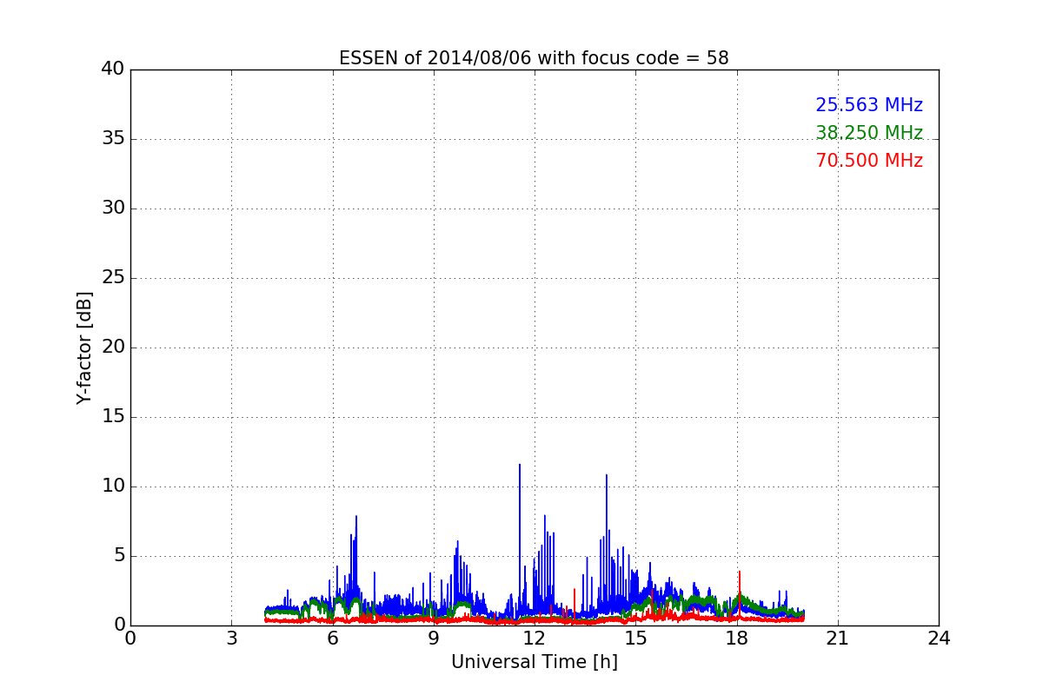Select the blue 25.563 MHz legend label

point(869,105)
